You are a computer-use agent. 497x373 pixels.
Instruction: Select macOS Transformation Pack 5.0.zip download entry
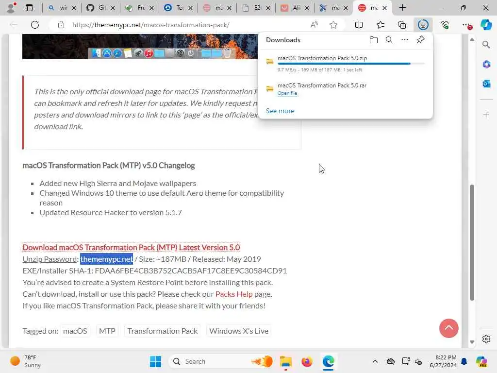click(346, 64)
